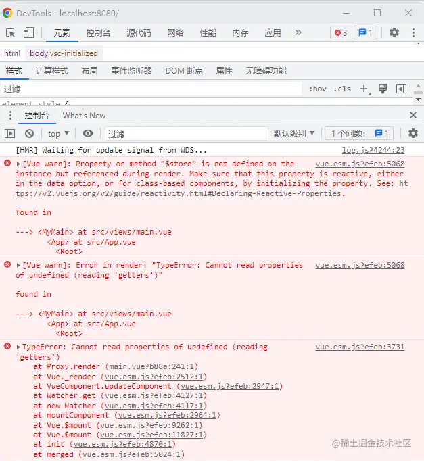Click the 1 issue badge in main toolbar

365,33
